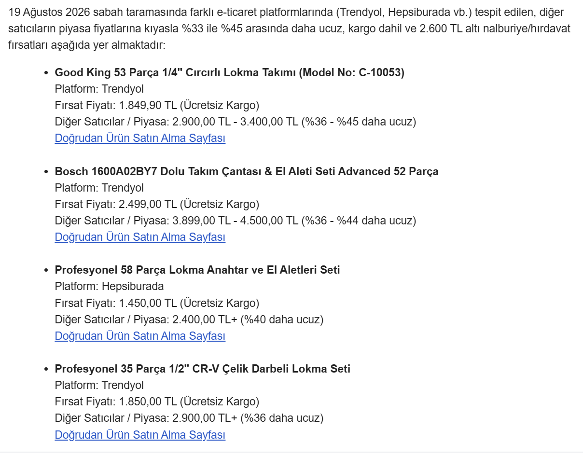Image resolution: width=583 pixels, height=457 pixels.
Task: Click the Good King 53 Parça product title
Action: pos(230,72)
